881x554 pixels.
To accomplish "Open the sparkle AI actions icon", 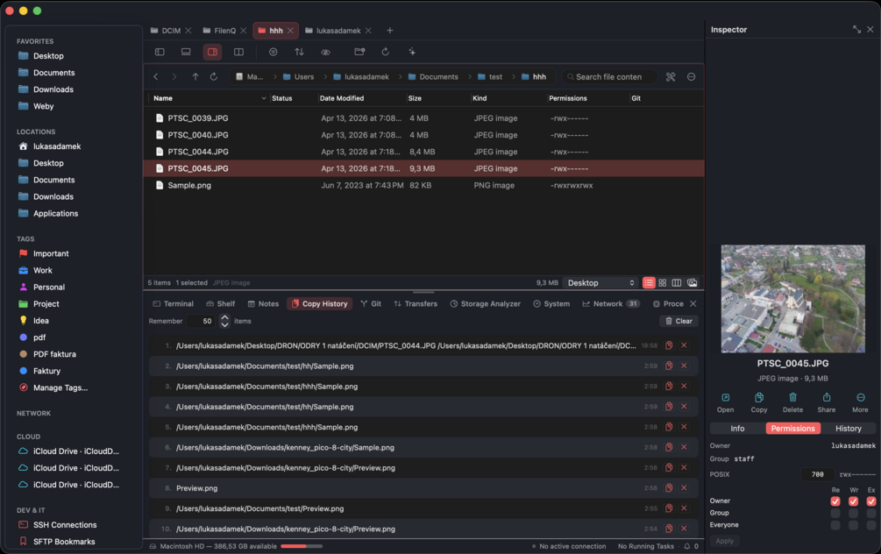I will [412, 52].
